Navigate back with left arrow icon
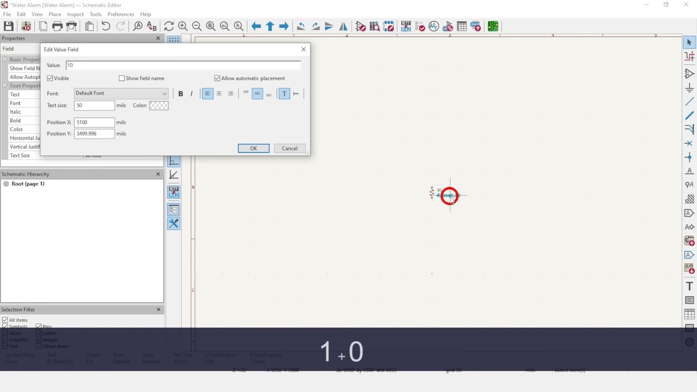This screenshot has height=392, width=697. point(256,26)
